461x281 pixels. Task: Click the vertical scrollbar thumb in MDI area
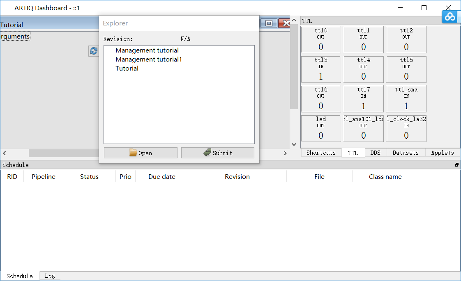click(294, 67)
